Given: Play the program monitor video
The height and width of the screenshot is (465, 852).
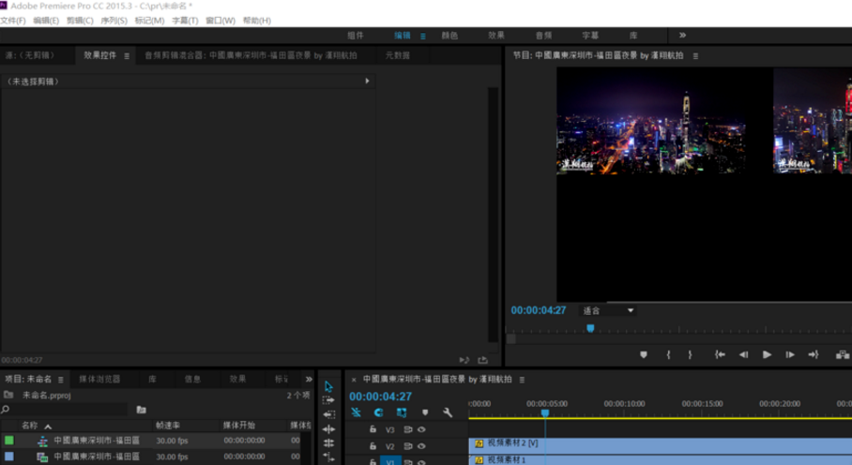Looking at the screenshot, I should 767,354.
